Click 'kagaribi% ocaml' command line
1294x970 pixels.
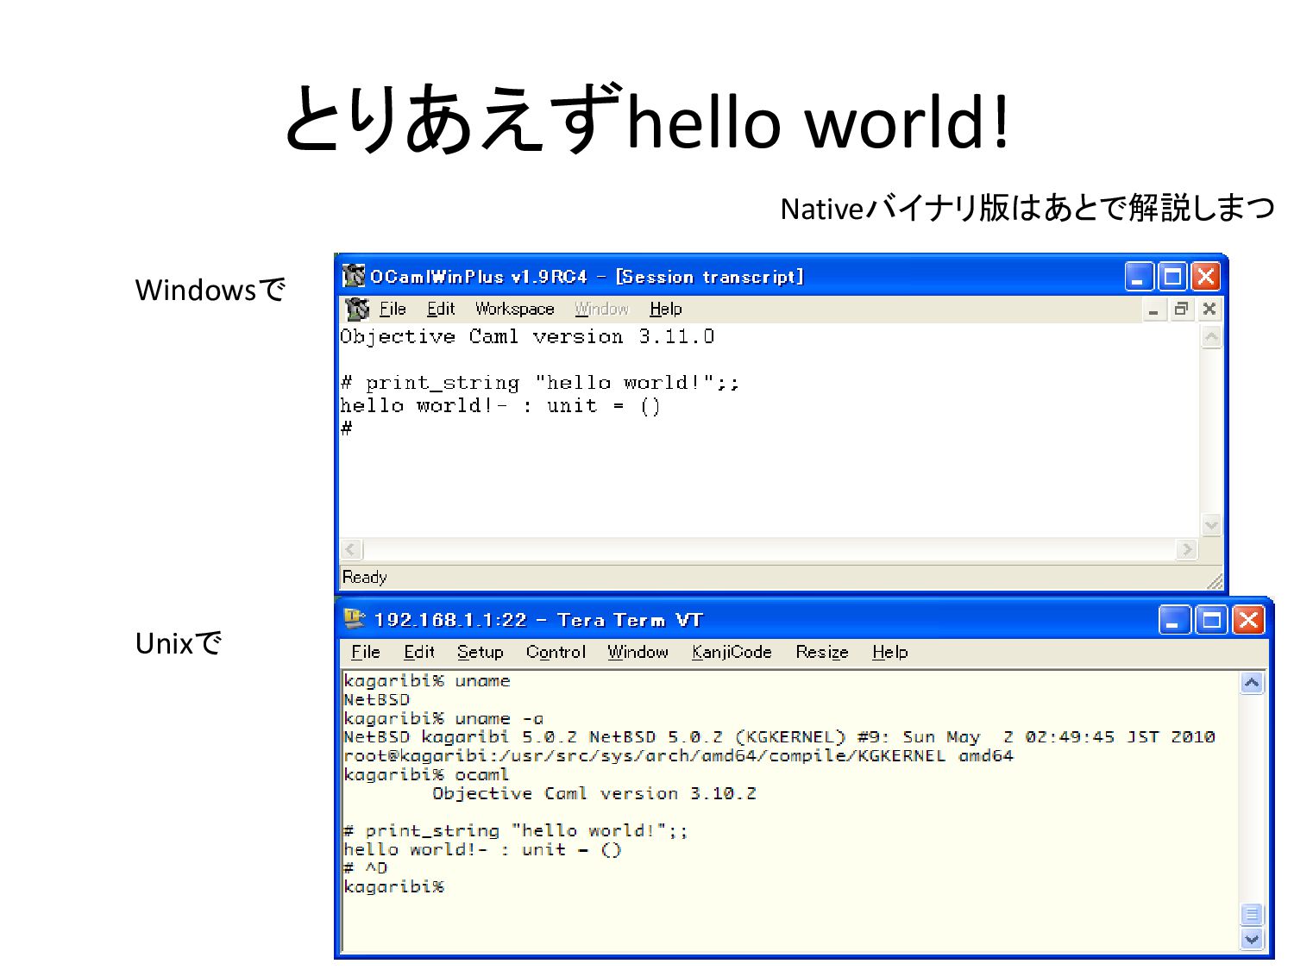point(426,774)
